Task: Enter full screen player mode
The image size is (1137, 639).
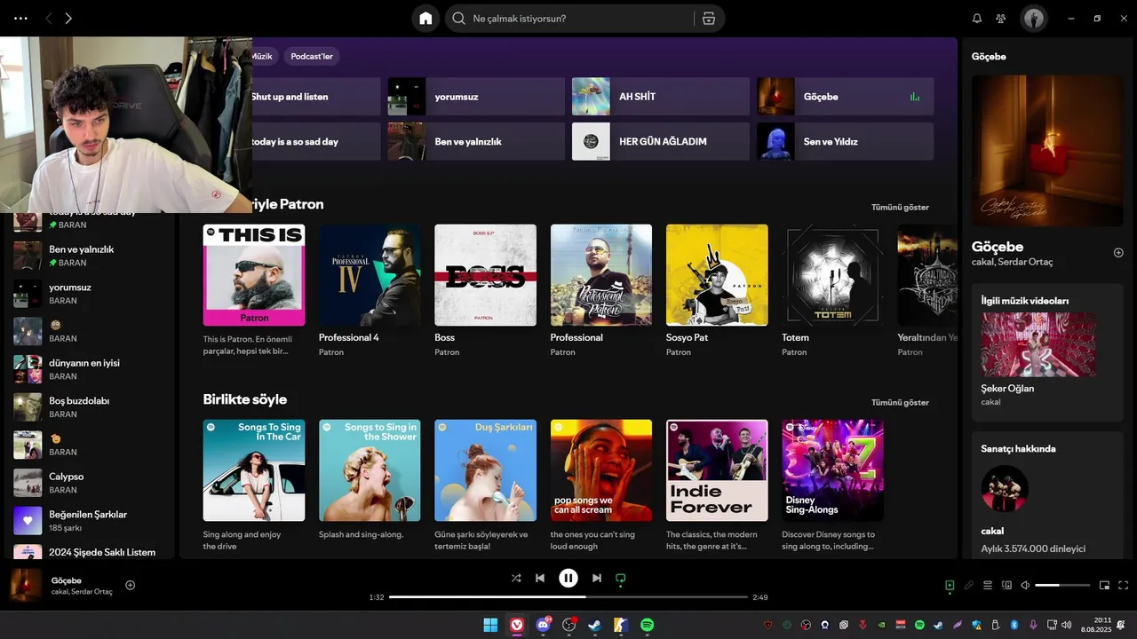Action: [x=1124, y=585]
